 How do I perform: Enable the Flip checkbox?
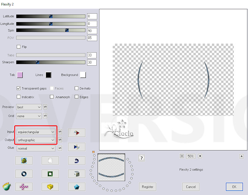pos(19,47)
